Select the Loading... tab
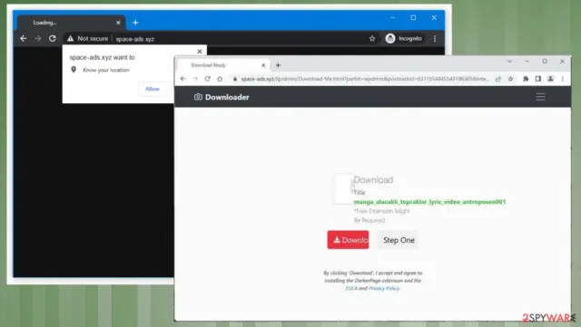The width and height of the screenshot is (581, 327). tap(72, 23)
